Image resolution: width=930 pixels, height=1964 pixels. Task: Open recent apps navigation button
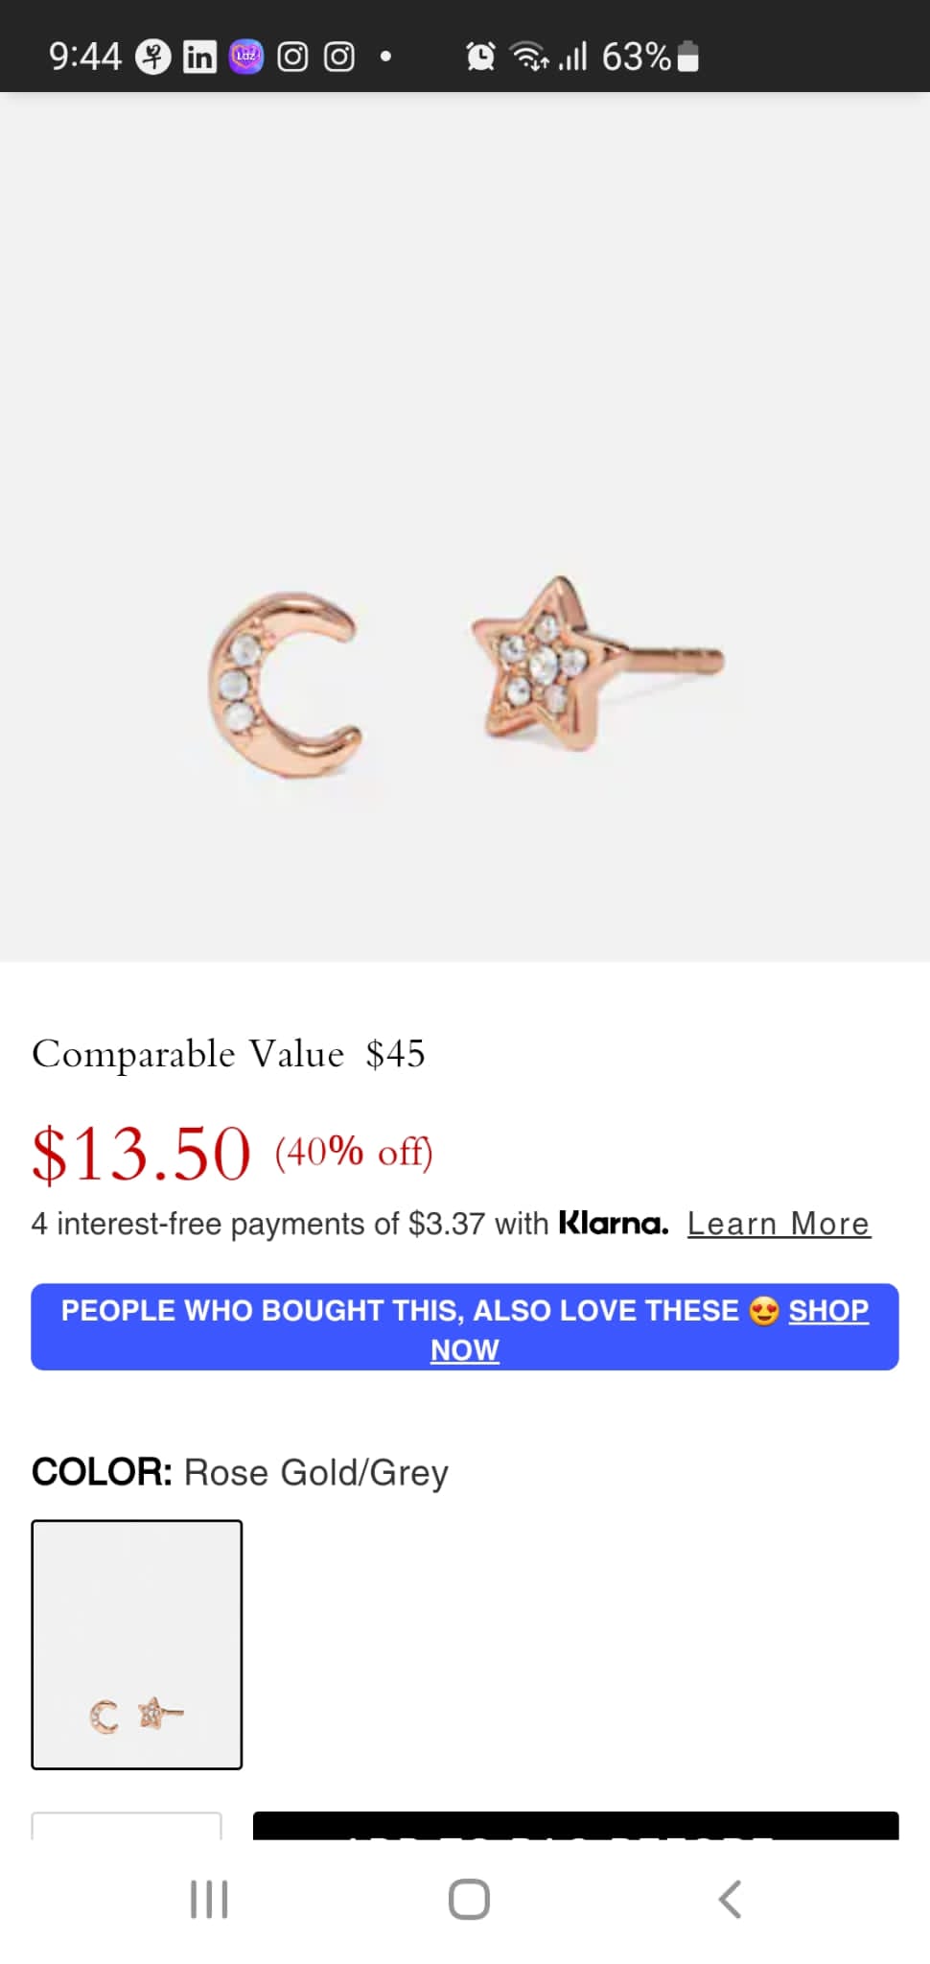pos(209,1899)
